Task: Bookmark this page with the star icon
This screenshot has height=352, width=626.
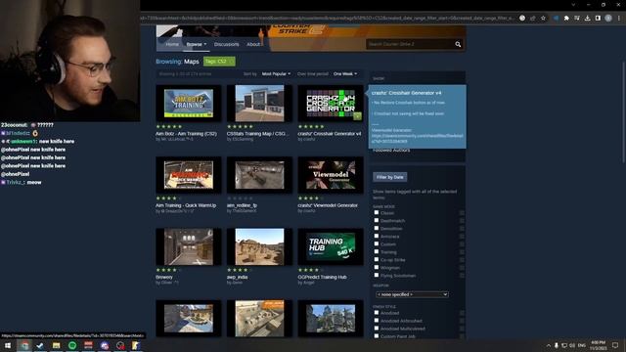Action: [543, 18]
